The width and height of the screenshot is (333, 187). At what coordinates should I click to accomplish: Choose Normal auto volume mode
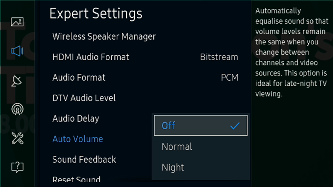[x=201, y=146]
